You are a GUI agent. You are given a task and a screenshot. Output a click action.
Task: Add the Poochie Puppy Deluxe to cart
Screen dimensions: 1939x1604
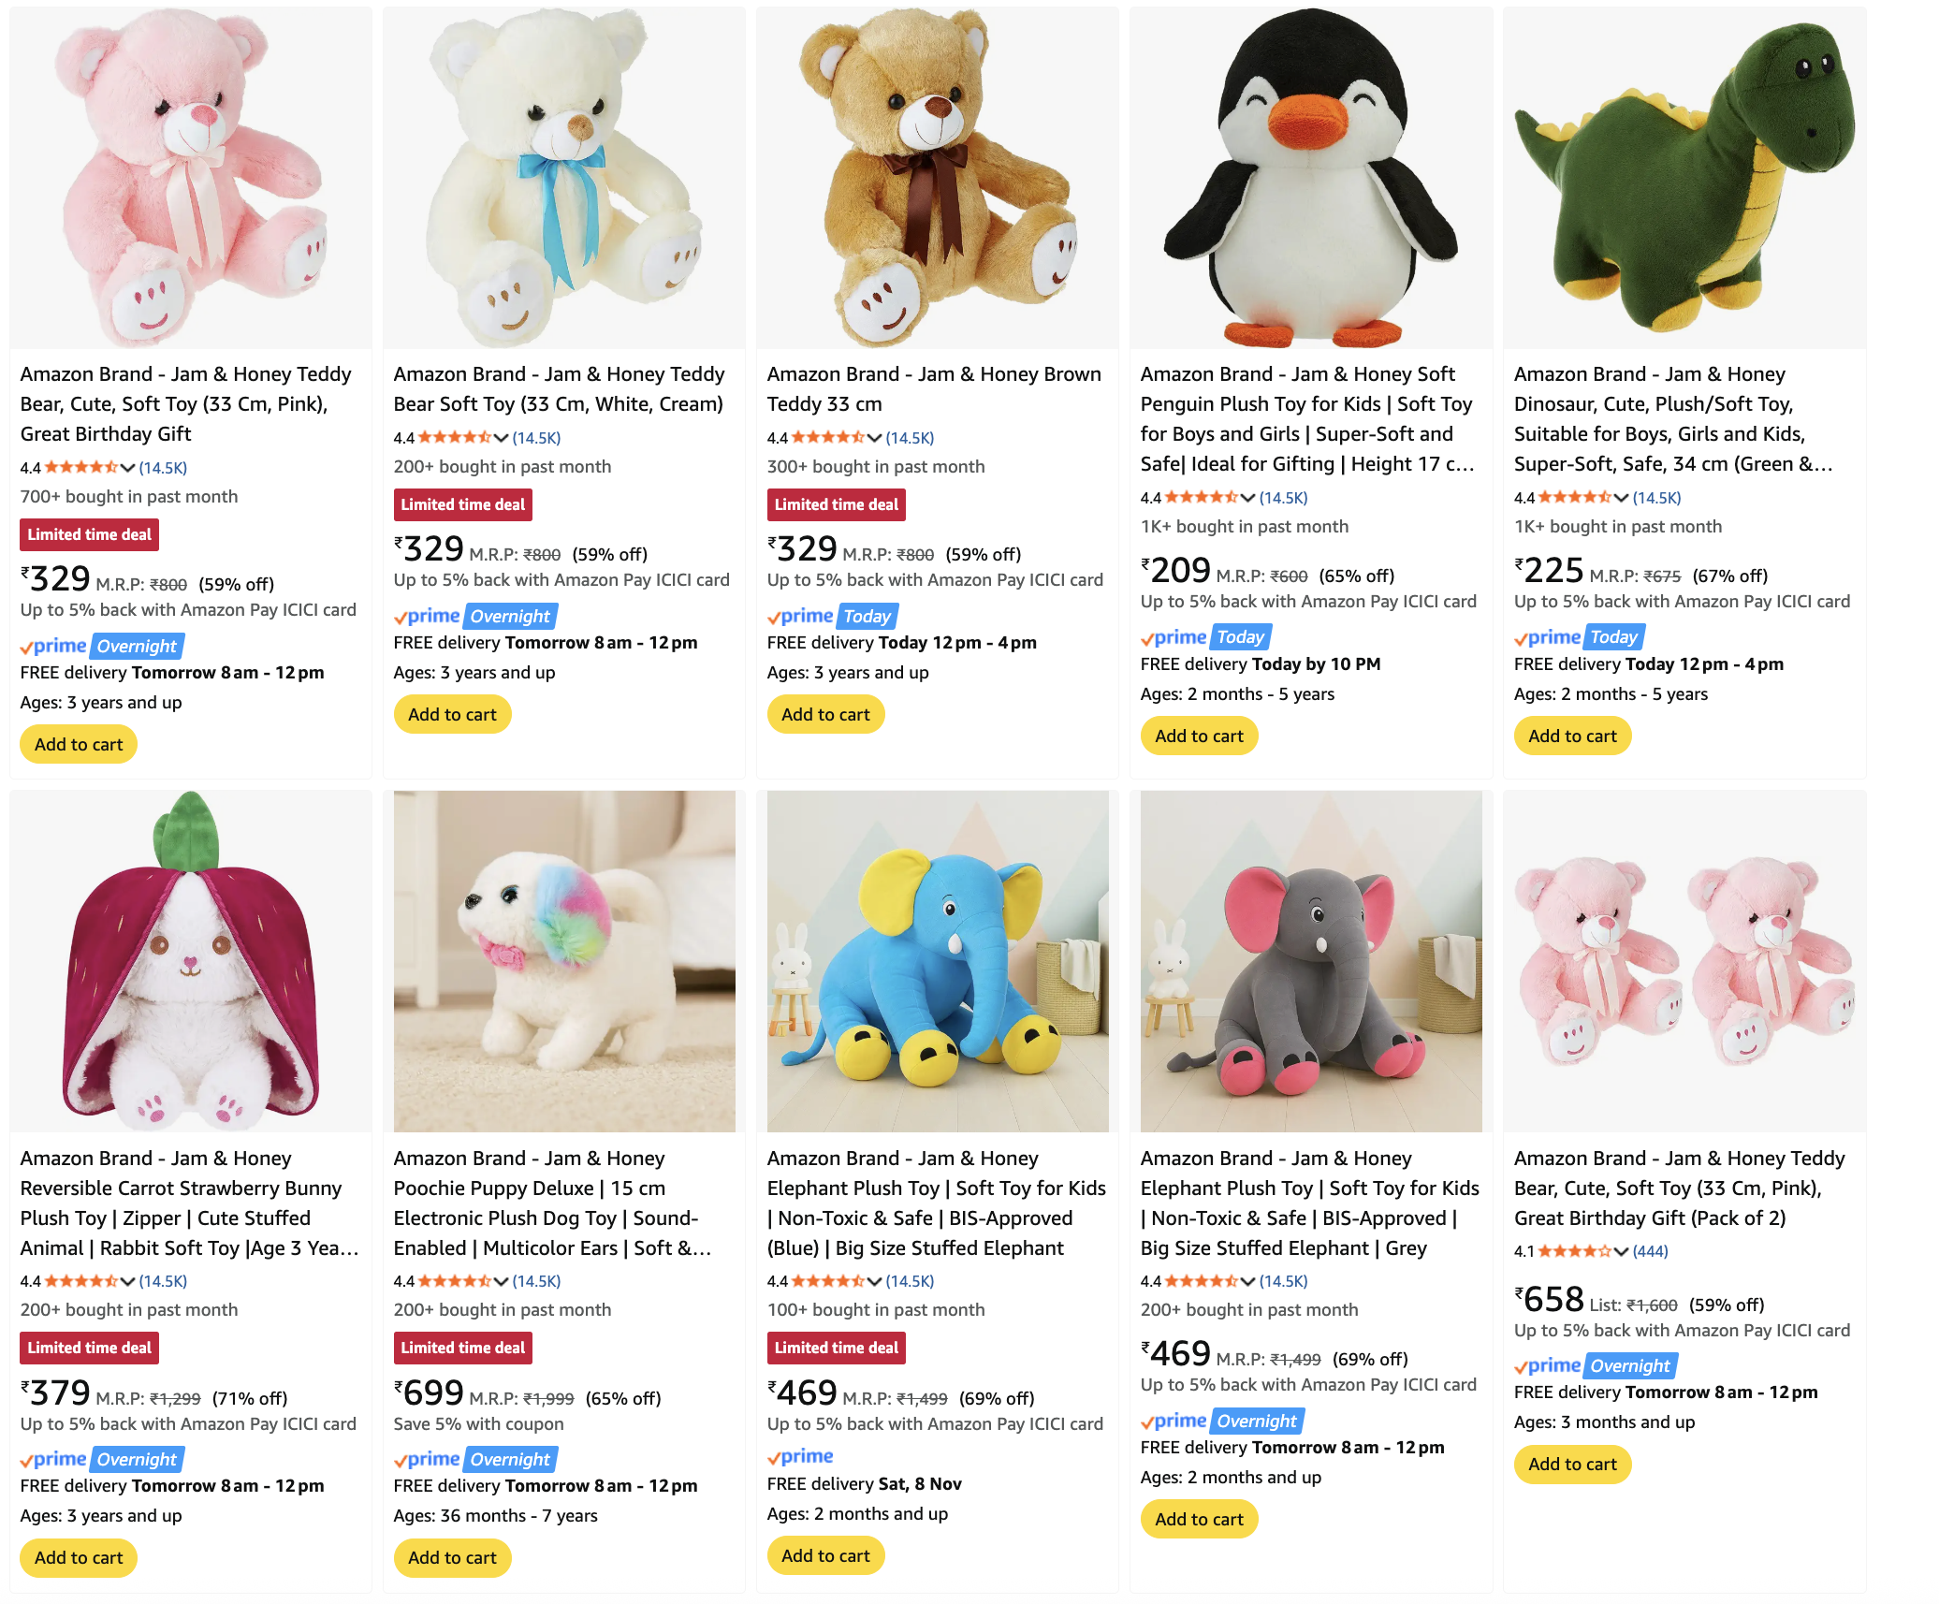(452, 1558)
